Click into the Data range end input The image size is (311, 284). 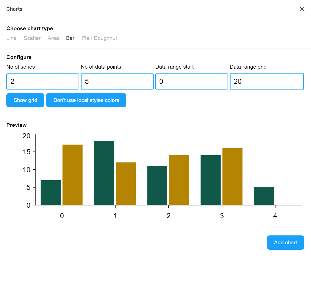pyautogui.click(x=267, y=82)
